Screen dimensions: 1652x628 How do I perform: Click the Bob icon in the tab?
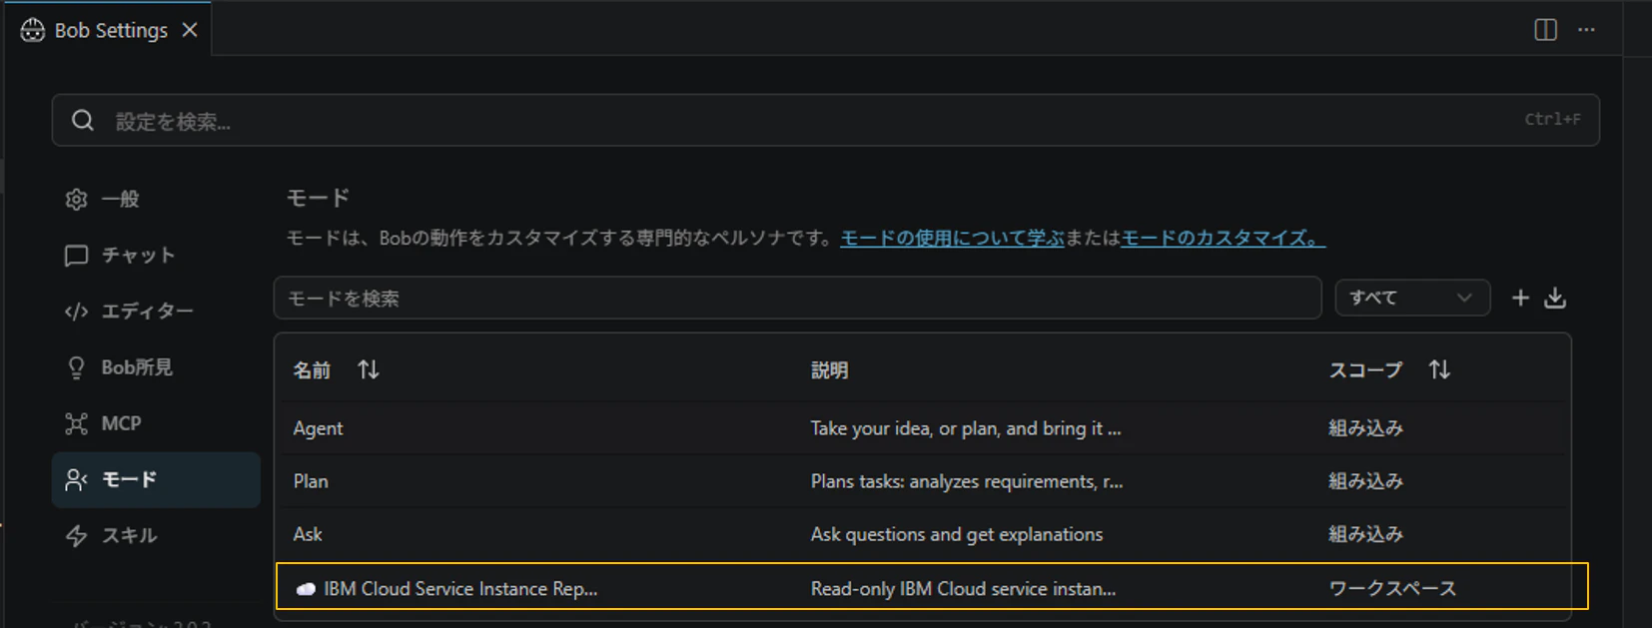click(x=33, y=31)
